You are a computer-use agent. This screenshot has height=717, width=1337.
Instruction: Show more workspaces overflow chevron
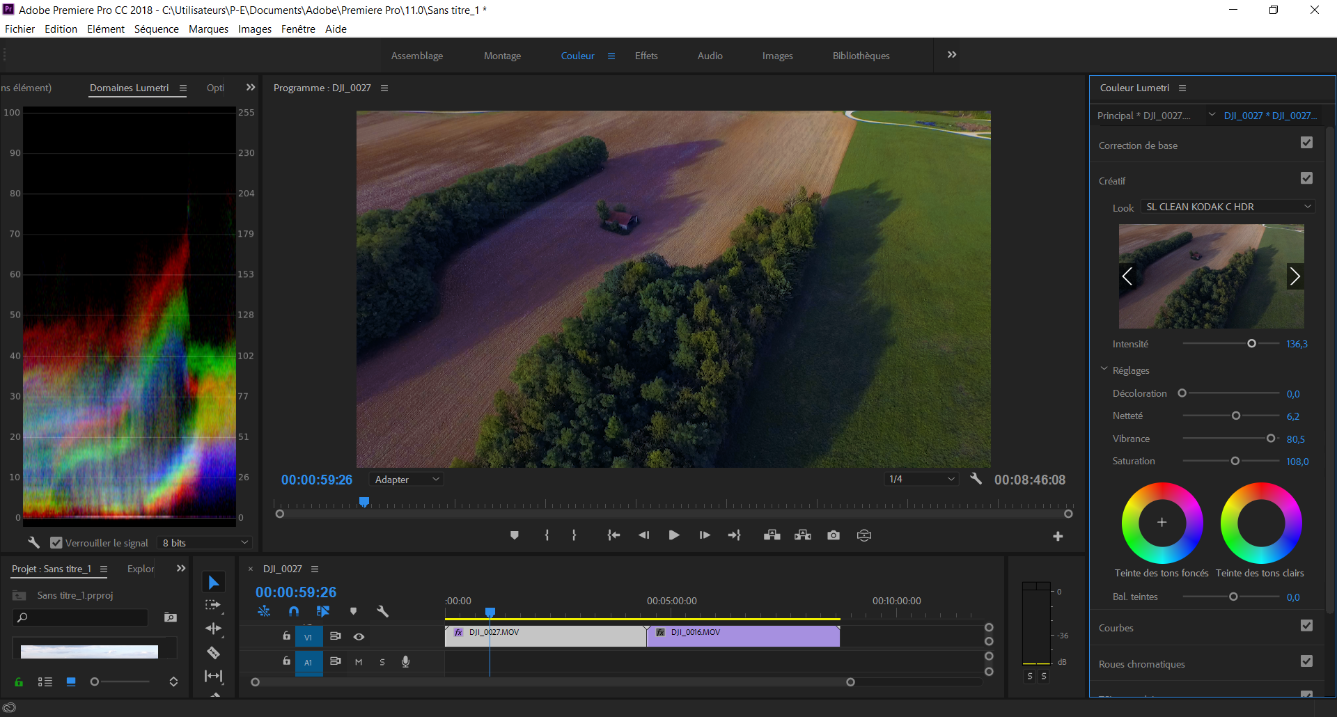click(952, 55)
